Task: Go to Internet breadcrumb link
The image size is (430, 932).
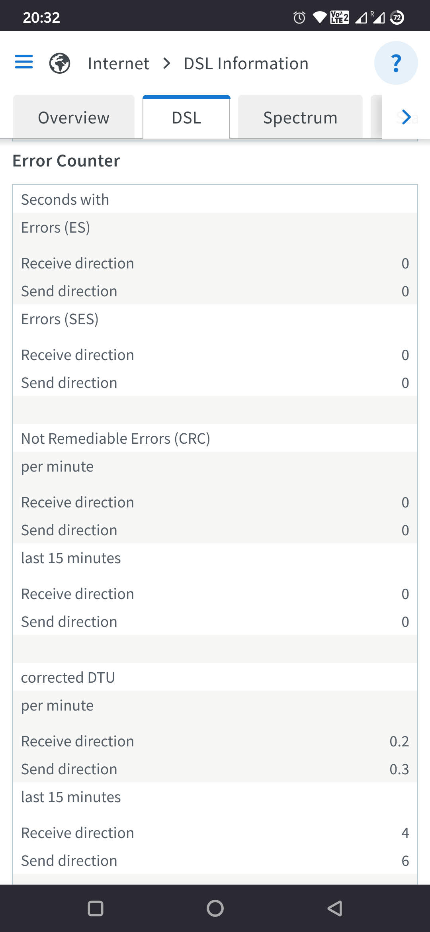Action: [x=119, y=63]
